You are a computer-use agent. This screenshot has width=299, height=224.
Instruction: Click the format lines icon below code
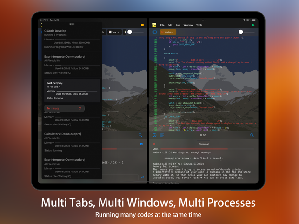[162, 135]
